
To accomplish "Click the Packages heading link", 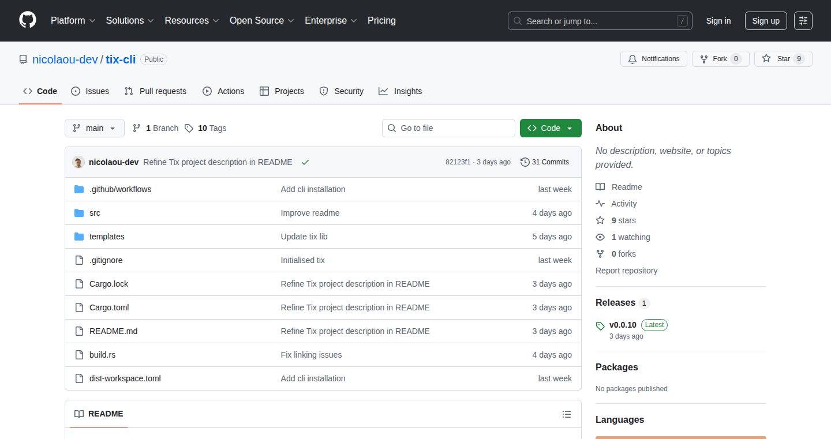I will pyautogui.click(x=617, y=367).
